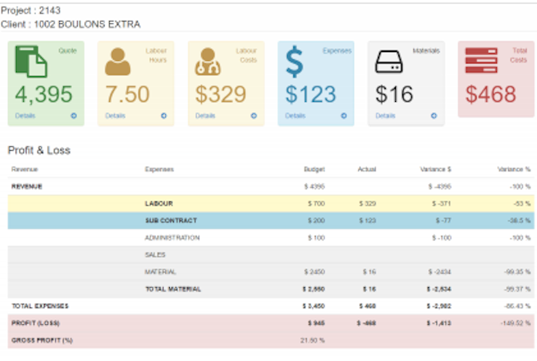Click arrow circle icon in Materials card
Image resolution: width=537 pixels, height=361 pixels.
[434, 116]
